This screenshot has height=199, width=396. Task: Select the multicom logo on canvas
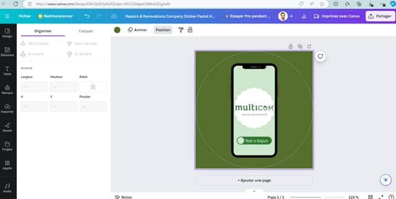click(x=254, y=108)
